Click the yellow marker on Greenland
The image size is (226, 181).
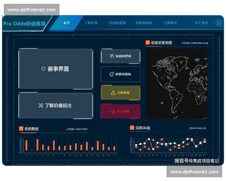tap(181, 62)
